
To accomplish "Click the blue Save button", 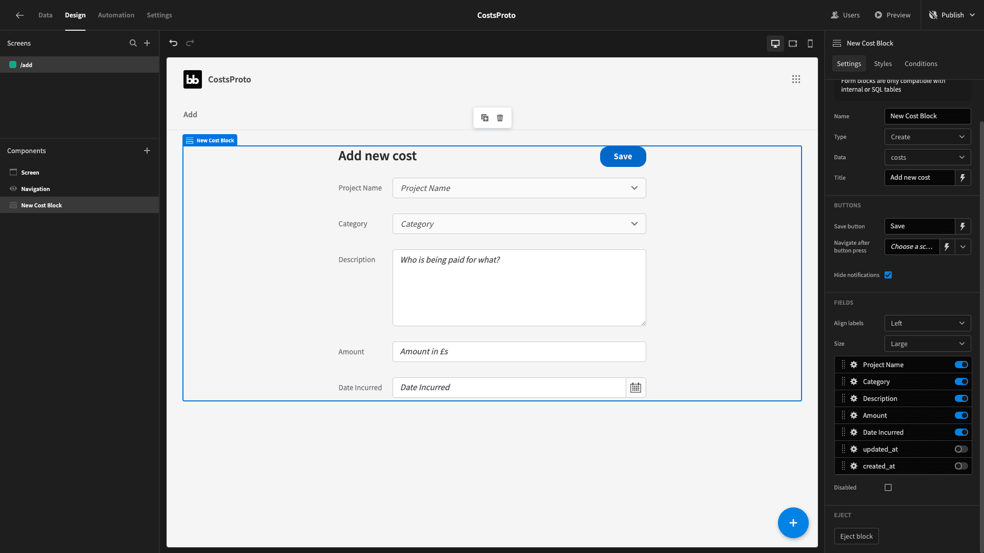I will pyautogui.click(x=623, y=157).
